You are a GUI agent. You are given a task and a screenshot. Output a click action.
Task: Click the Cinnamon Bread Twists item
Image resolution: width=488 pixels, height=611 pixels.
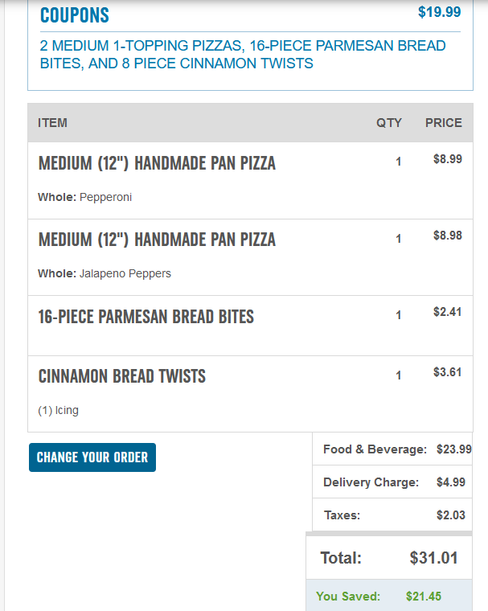point(121,376)
